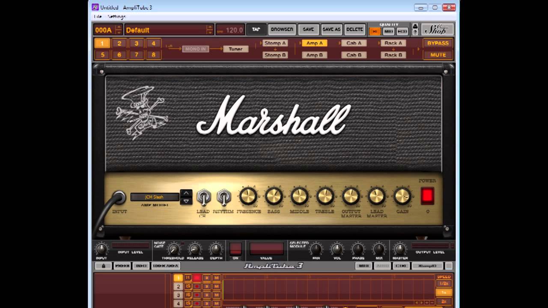Image resolution: width=548 pixels, height=308 pixels.
Task: Click the preset name Default arrows
Action: point(209,30)
